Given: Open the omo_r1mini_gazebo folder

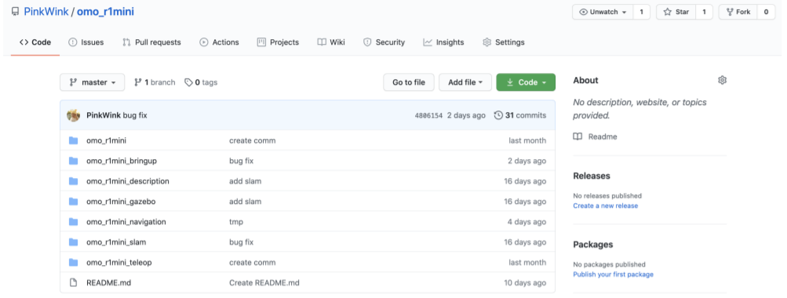Looking at the screenshot, I should coord(121,202).
